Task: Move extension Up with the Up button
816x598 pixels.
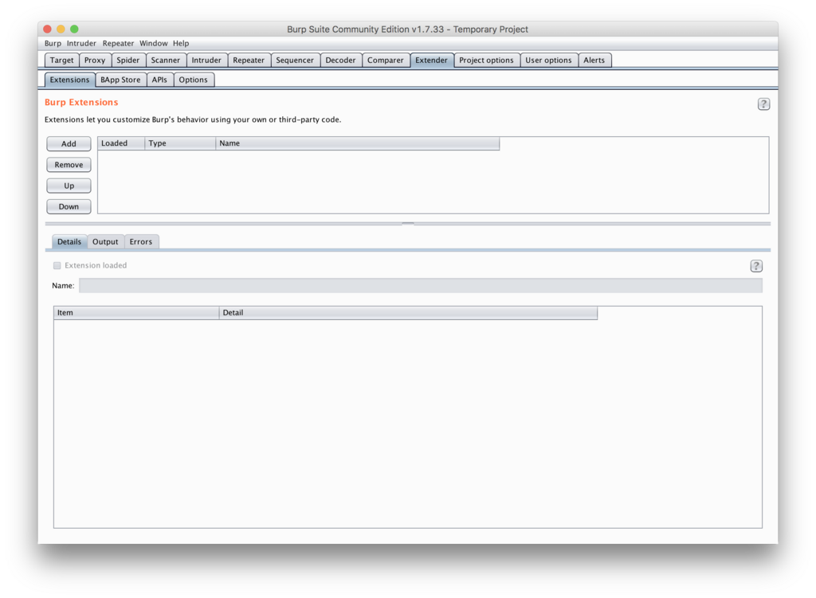Action: tap(69, 186)
